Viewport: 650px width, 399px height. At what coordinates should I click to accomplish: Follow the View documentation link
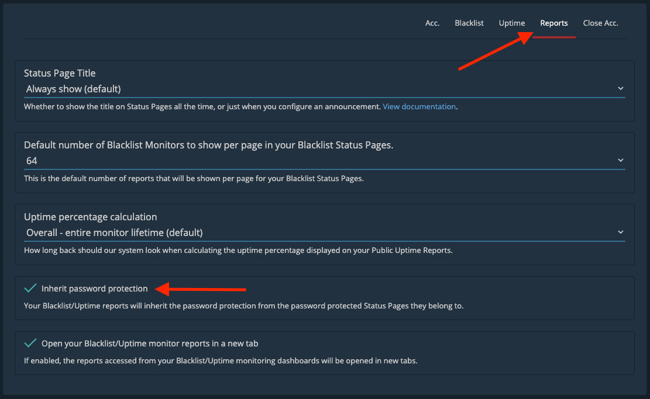click(419, 107)
